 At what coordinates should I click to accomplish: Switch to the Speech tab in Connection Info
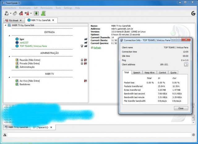coord(137,73)
